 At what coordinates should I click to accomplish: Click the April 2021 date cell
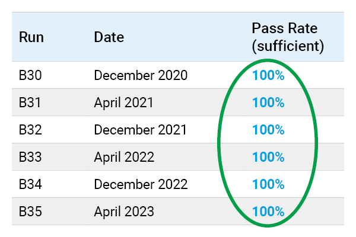pyautogui.click(x=123, y=103)
